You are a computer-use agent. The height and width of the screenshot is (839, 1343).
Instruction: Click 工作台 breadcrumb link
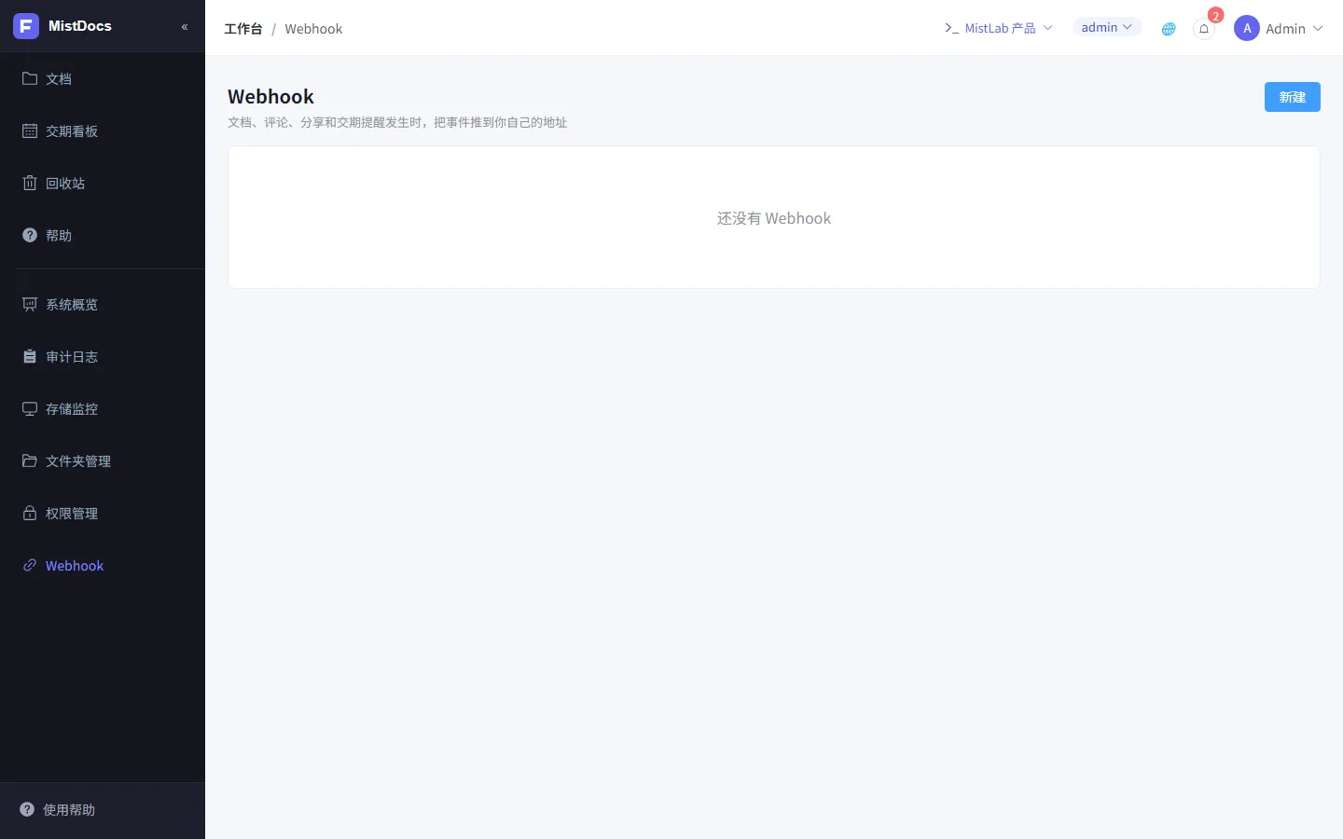[243, 29]
